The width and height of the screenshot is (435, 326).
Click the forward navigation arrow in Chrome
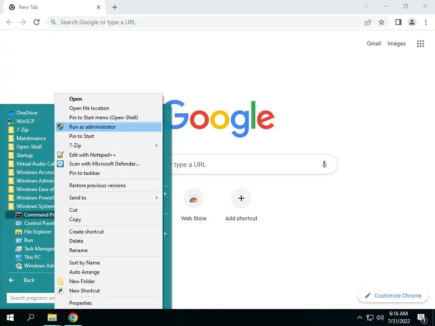pos(23,22)
